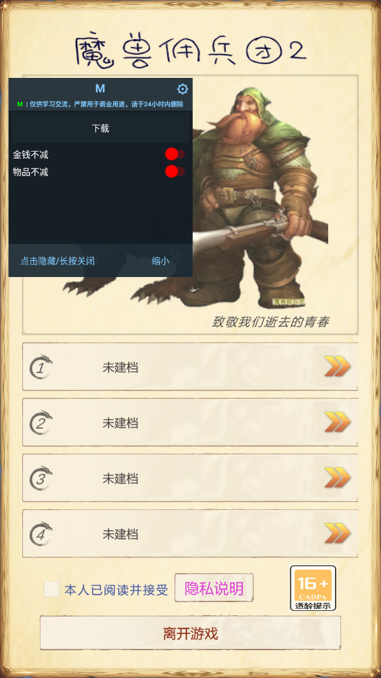This screenshot has height=678, width=381.
Task: Open the 隐私说明 privacy notice
Action: point(214,588)
